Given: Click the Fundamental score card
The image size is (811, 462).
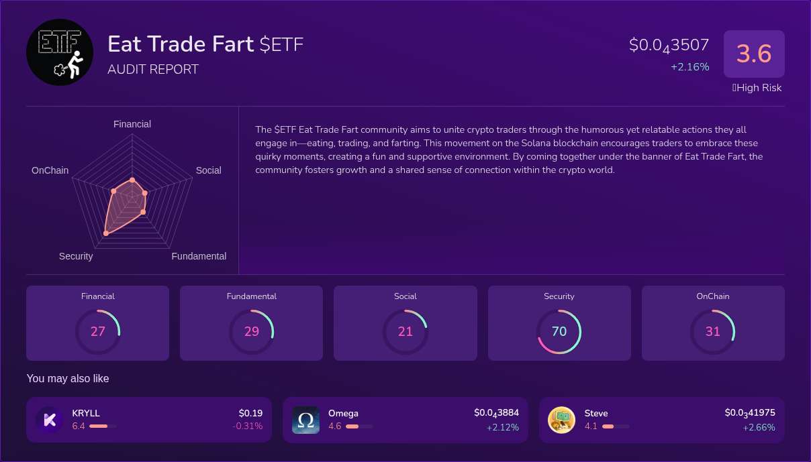Looking at the screenshot, I should 251,323.
